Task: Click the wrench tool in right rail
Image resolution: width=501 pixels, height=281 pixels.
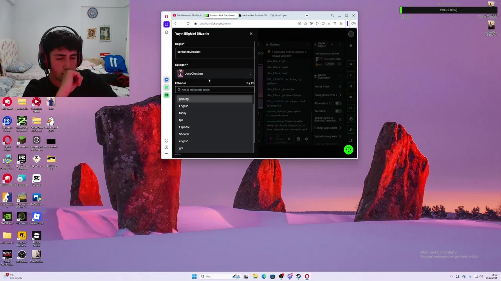Action: point(351,130)
